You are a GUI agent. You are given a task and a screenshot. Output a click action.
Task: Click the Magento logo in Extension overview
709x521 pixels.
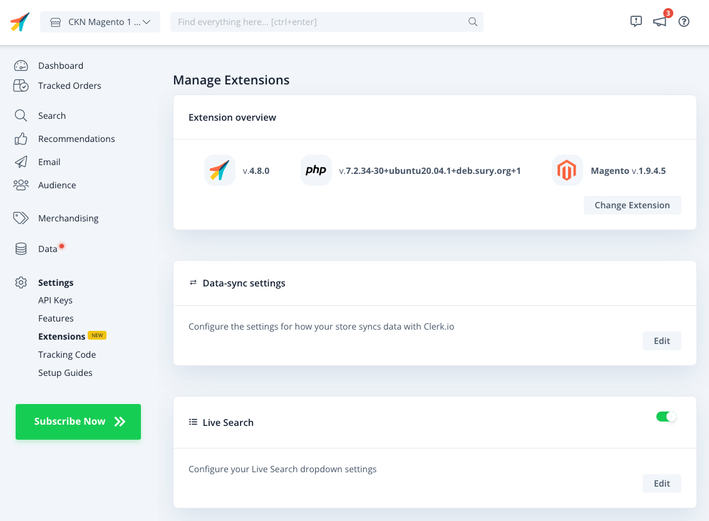[x=567, y=170]
